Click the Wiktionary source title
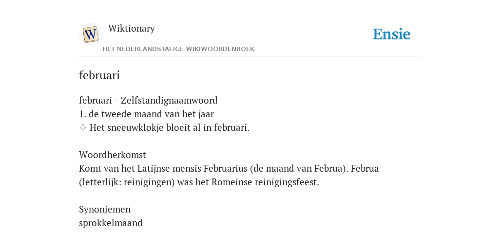 point(132,28)
